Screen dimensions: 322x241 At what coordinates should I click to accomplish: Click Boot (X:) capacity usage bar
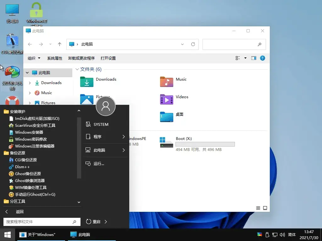point(205,144)
